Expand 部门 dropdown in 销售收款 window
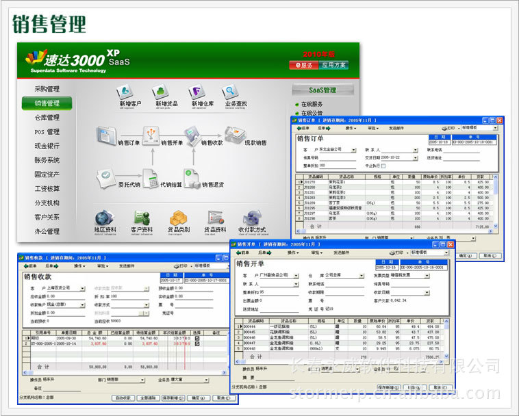 (x=142, y=380)
